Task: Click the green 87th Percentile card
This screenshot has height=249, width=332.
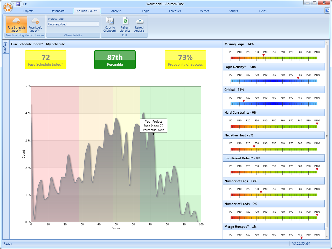Action: point(115,60)
